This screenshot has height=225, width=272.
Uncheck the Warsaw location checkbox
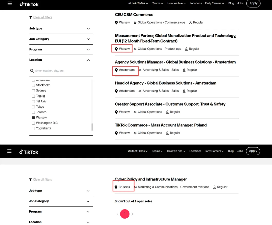tap(33, 118)
